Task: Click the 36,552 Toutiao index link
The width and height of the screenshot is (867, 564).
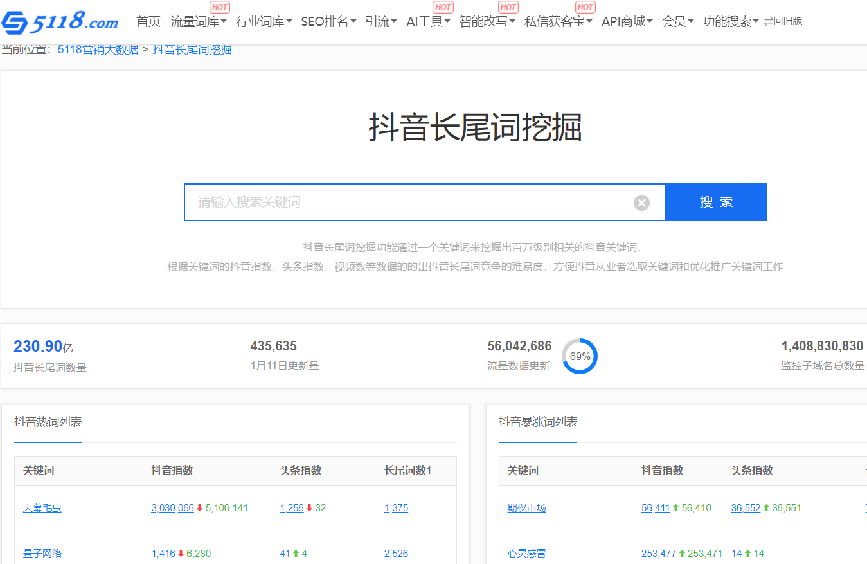Action: (746, 508)
